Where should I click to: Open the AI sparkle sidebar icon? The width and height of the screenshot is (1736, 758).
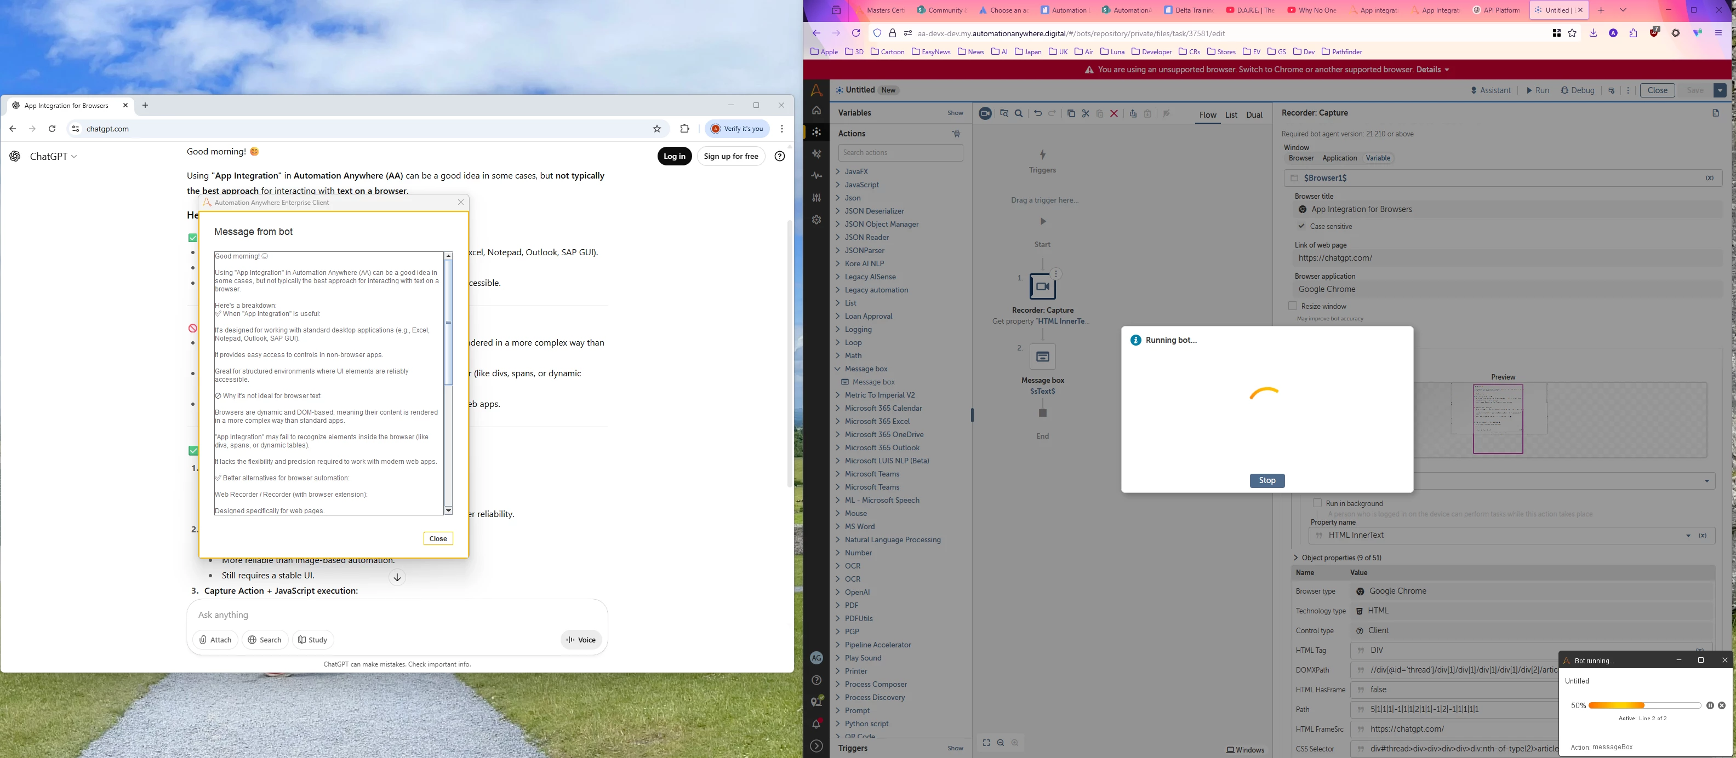click(816, 153)
